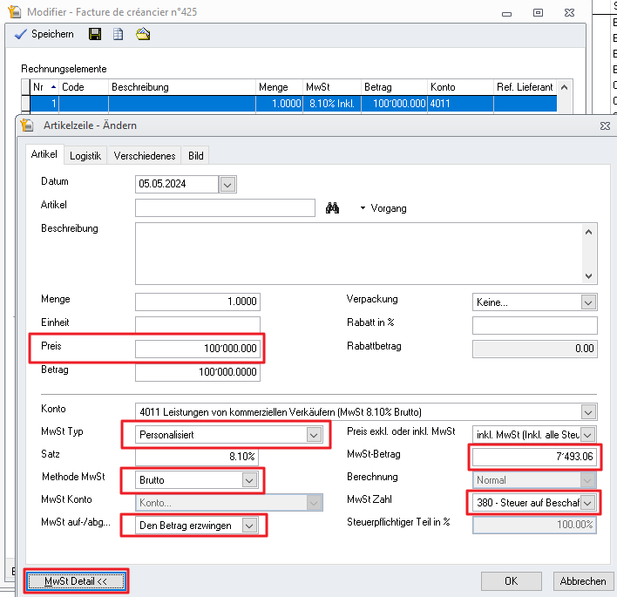Click the Ref. Lieferant column header

click(x=525, y=87)
